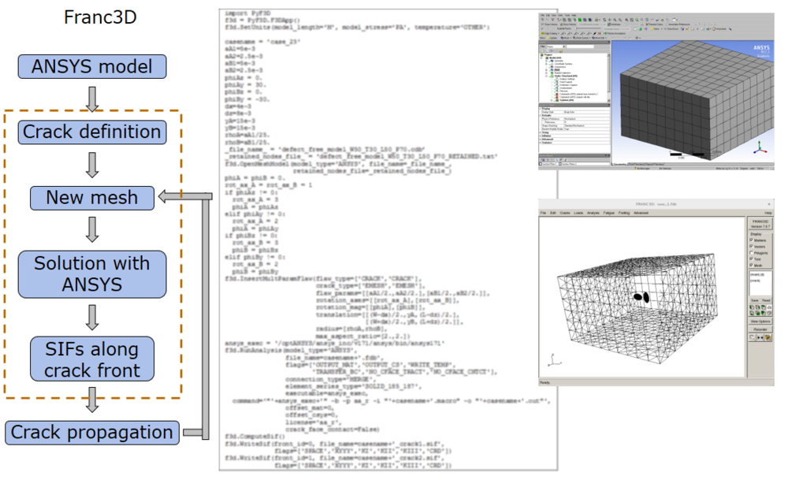Open the Fretting menu in FRANC3D
This screenshot has width=788, height=480.
pyautogui.click(x=623, y=213)
